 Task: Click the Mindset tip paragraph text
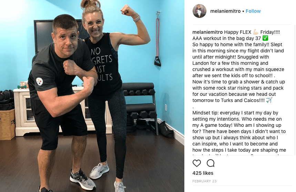(x=239, y=131)
